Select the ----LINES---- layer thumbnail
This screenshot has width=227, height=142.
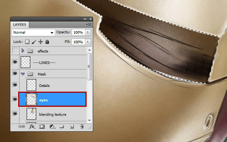point(25,62)
